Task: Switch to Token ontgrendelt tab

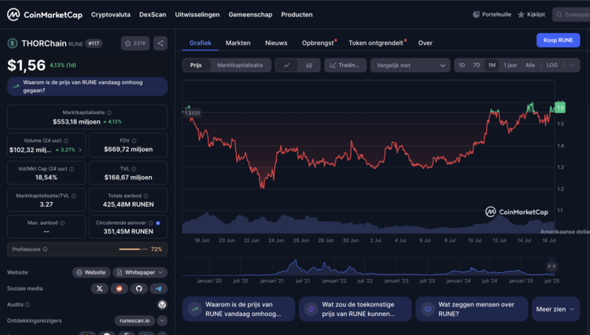Action: click(376, 43)
